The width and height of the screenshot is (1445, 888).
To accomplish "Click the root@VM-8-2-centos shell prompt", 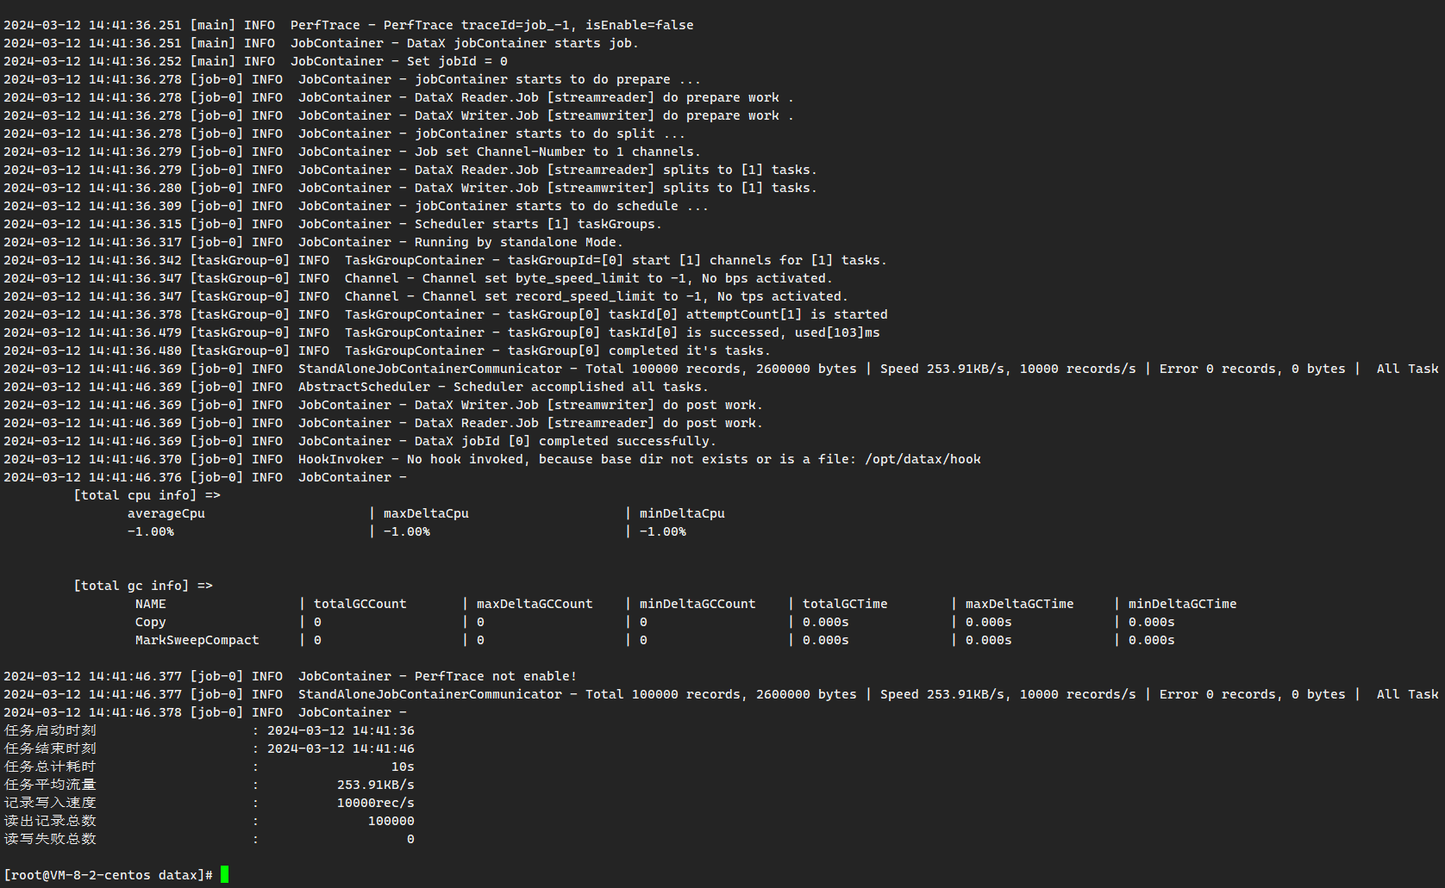I will click(x=108, y=875).
